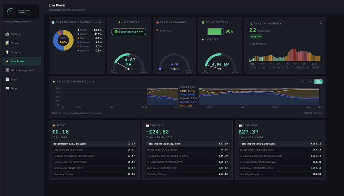This screenshot has width=344, height=196.
Task: Click the bolt icon next to Charger label
Action: (157, 31)
